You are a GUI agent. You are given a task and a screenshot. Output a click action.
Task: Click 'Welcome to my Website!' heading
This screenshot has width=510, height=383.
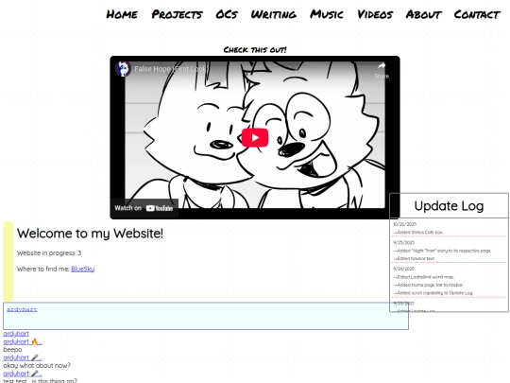[90, 234]
